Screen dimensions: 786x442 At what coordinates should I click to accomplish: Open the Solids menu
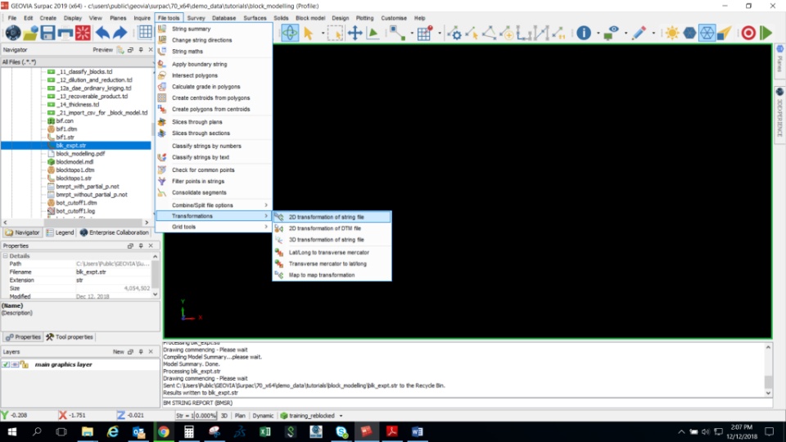tap(281, 18)
